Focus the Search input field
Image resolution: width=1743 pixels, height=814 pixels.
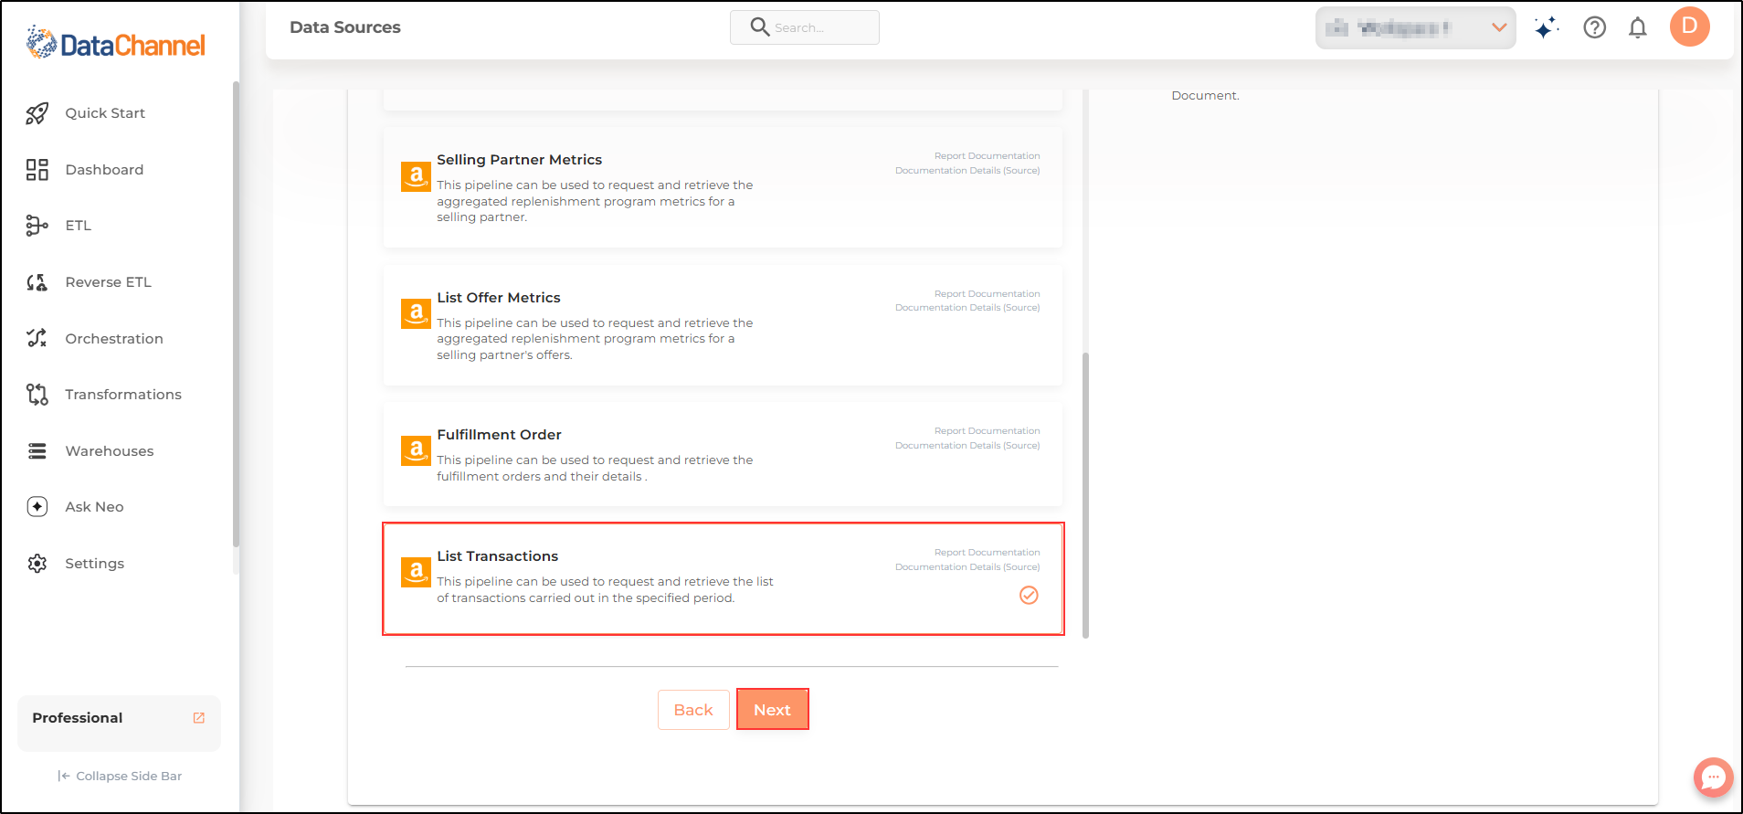(x=805, y=27)
